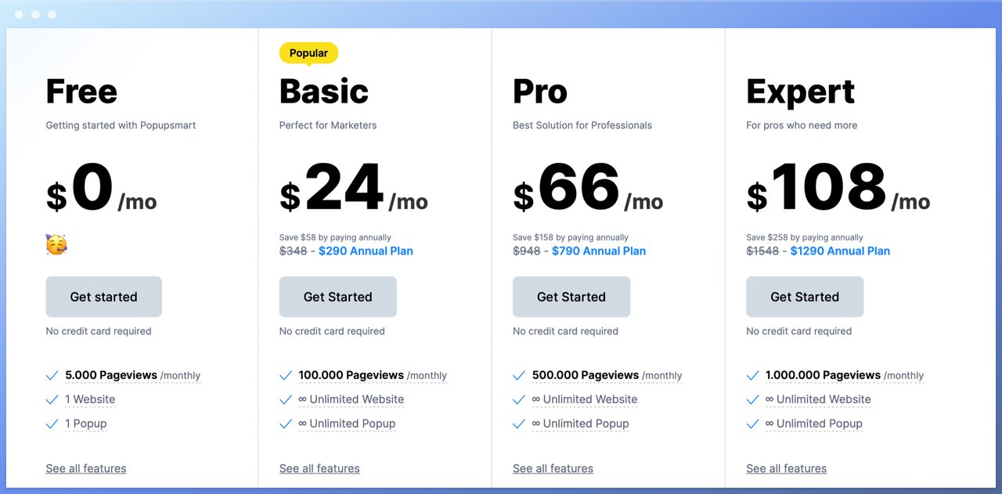Click the checkmark next to 1 Popup
Image resolution: width=1002 pixels, height=494 pixels.
point(52,424)
